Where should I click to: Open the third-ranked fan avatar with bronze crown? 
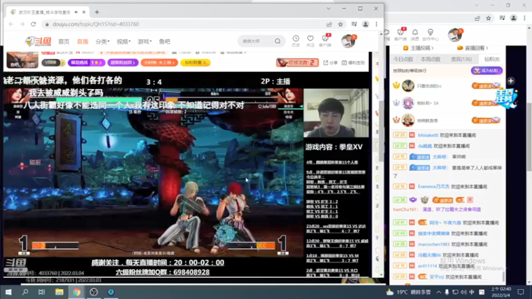click(408, 120)
